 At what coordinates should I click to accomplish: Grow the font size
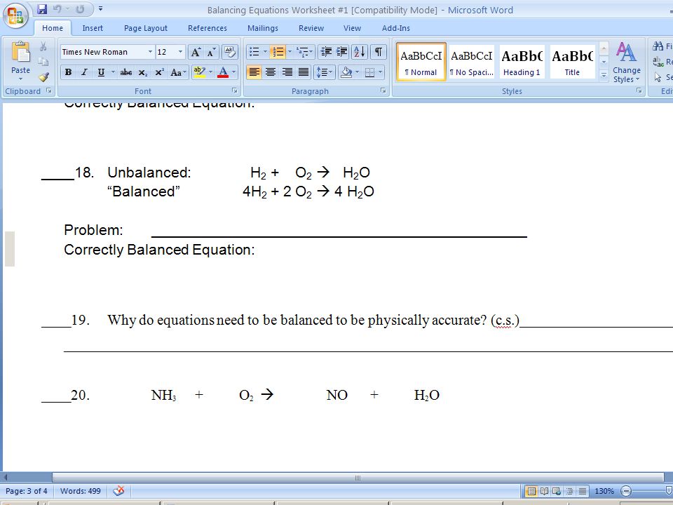pos(196,52)
